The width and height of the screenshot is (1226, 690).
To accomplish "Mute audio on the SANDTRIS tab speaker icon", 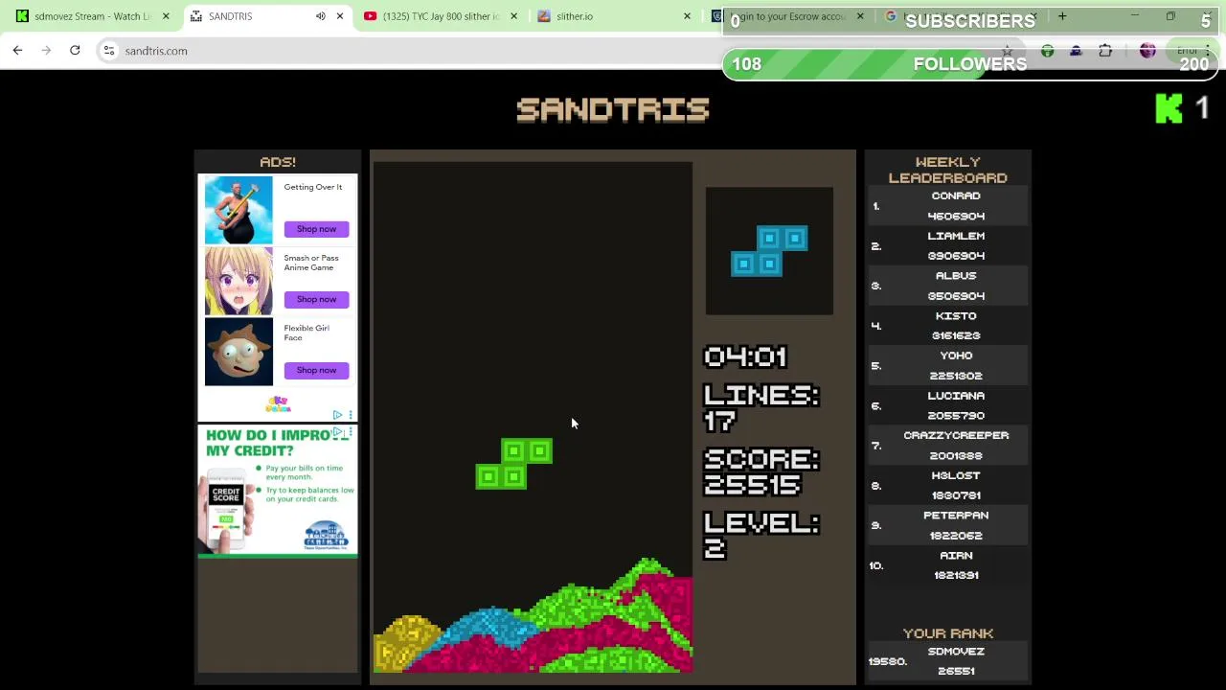I will [x=321, y=16].
